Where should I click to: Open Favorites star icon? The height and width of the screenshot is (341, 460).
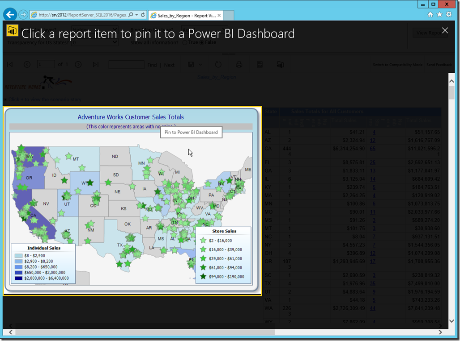[x=439, y=14]
